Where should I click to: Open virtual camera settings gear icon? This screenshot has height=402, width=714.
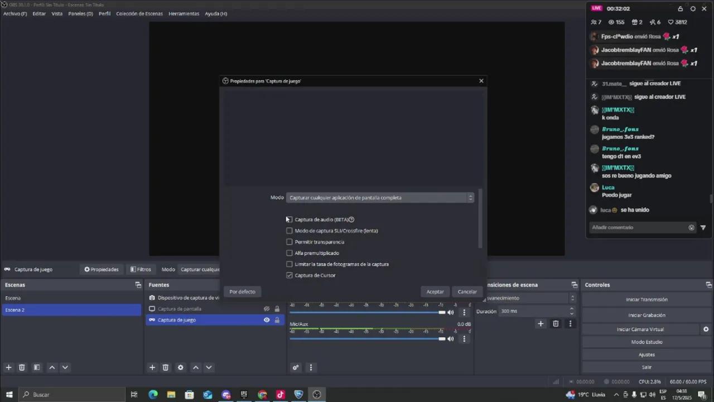706,329
